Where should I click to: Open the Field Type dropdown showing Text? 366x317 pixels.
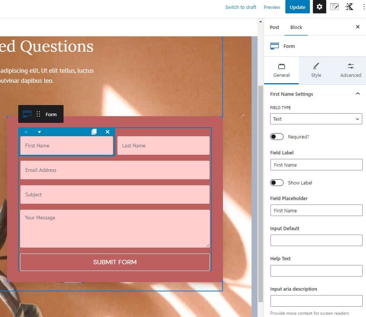click(x=316, y=119)
